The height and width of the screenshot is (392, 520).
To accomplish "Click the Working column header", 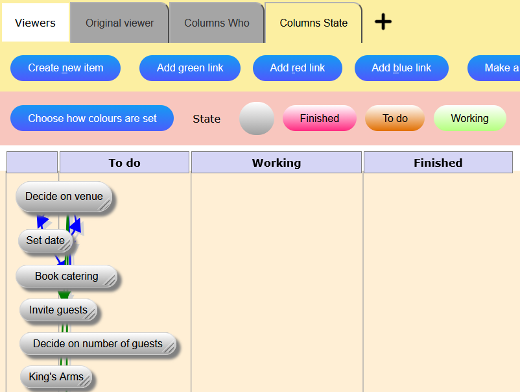I will pos(276,163).
